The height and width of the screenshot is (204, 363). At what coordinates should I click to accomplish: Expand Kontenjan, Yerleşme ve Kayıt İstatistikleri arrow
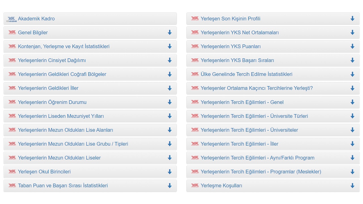tap(170, 46)
